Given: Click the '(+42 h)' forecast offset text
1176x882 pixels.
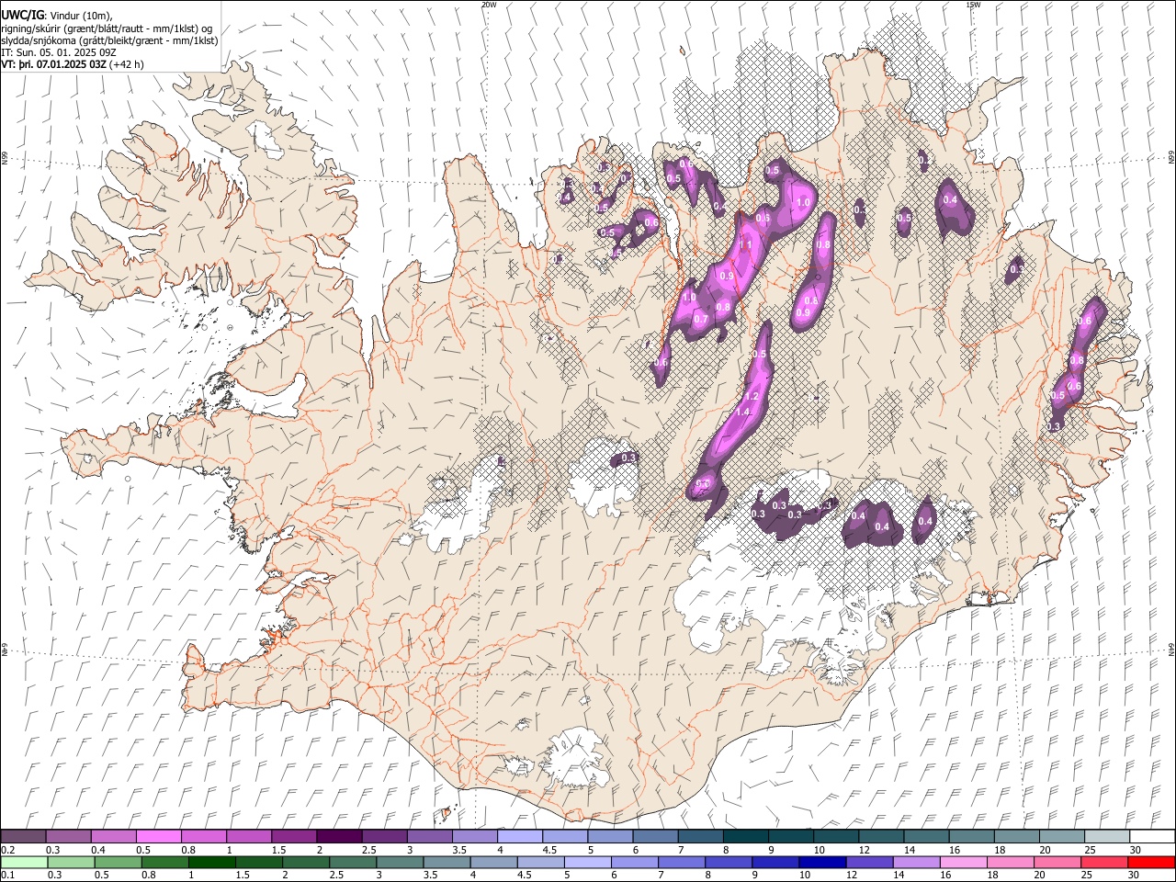Looking at the screenshot, I should pos(126,64).
